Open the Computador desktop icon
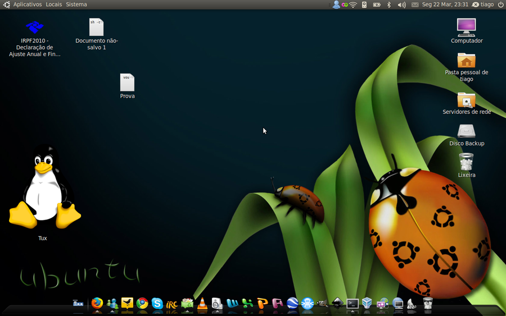 tap(466, 31)
